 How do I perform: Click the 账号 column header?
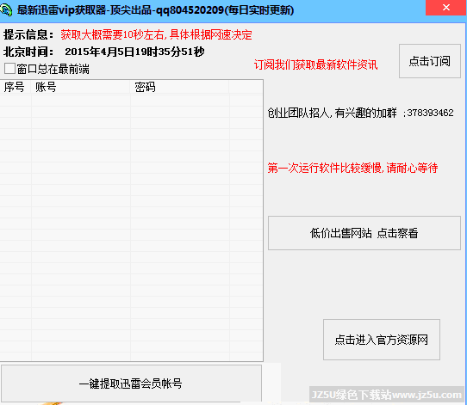tap(81, 87)
